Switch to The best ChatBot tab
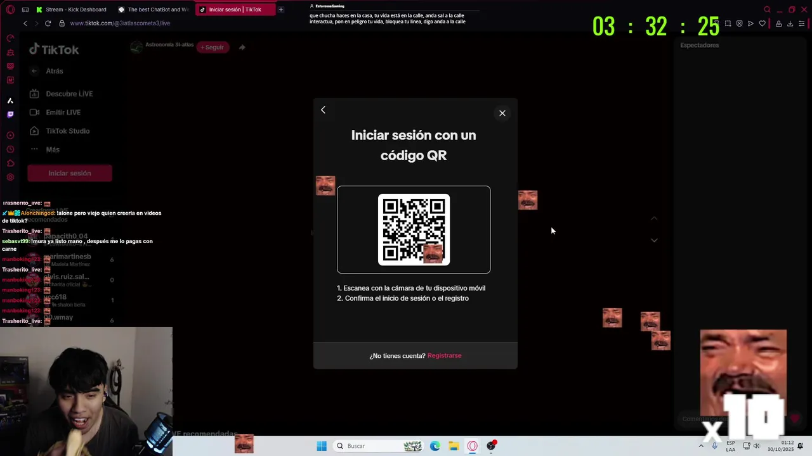Image resolution: width=812 pixels, height=456 pixels. [154, 9]
